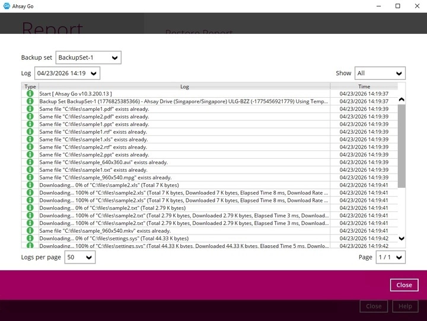Click the scroll down arrow of log list
Viewport: 427px width, 321px height.
(401, 239)
